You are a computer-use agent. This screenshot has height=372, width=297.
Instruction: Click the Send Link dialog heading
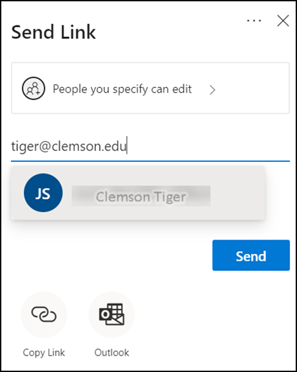[54, 32]
